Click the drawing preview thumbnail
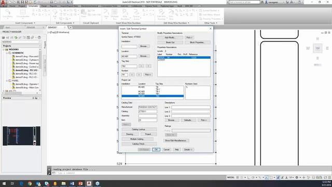 pos(21,136)
